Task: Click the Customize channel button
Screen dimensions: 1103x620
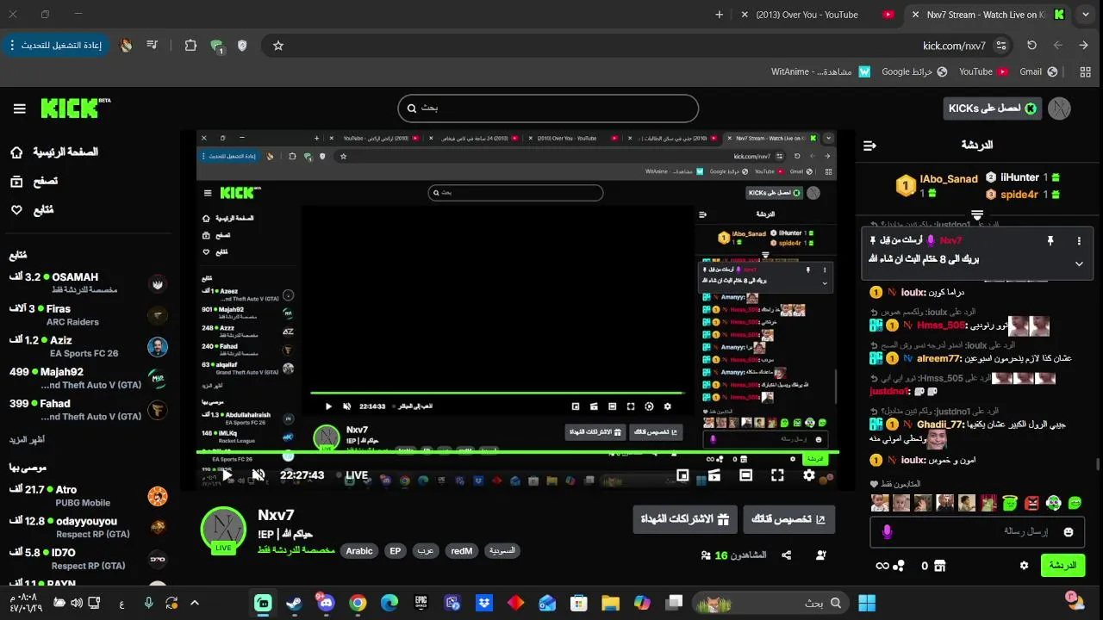Action: pyautogui.click(x=789, y=519)
